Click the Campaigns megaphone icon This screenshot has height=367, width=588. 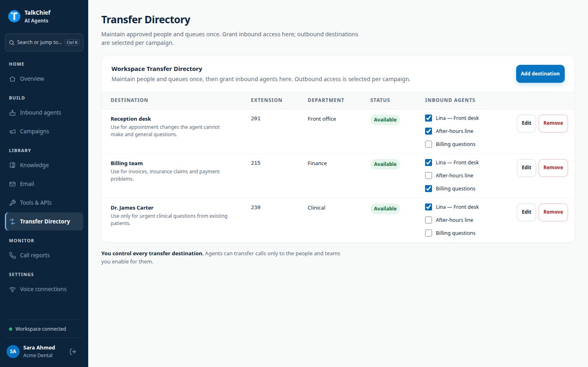click(13, 131)
